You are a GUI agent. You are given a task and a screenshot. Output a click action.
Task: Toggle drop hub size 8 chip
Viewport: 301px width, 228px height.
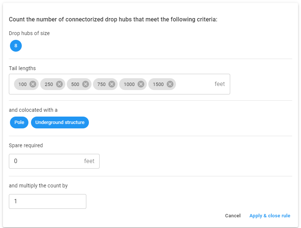coord(16,46)
